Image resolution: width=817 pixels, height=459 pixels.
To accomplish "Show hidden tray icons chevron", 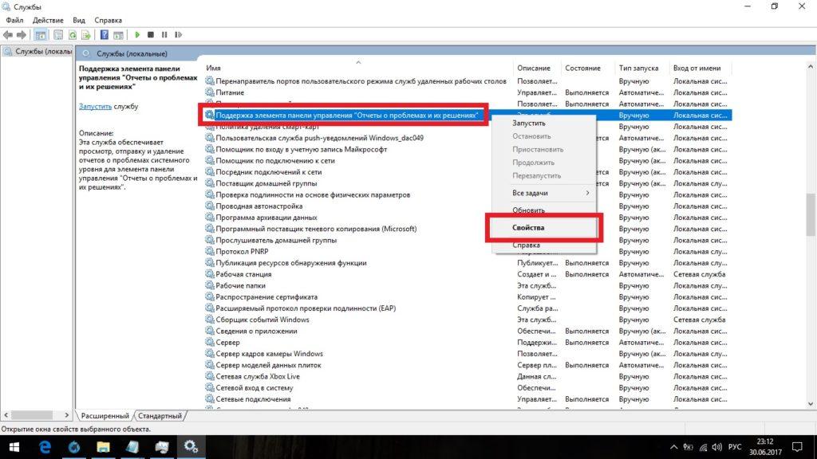I will tap(673, 447).
